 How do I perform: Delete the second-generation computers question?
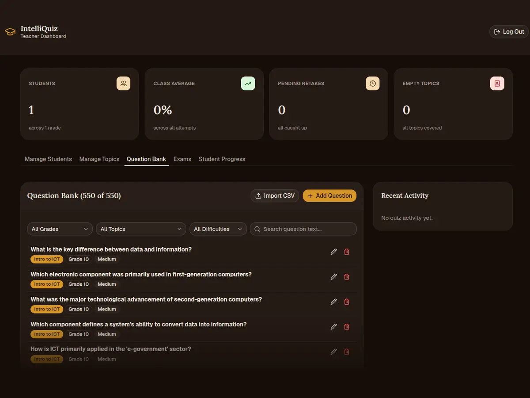(347, 302)
